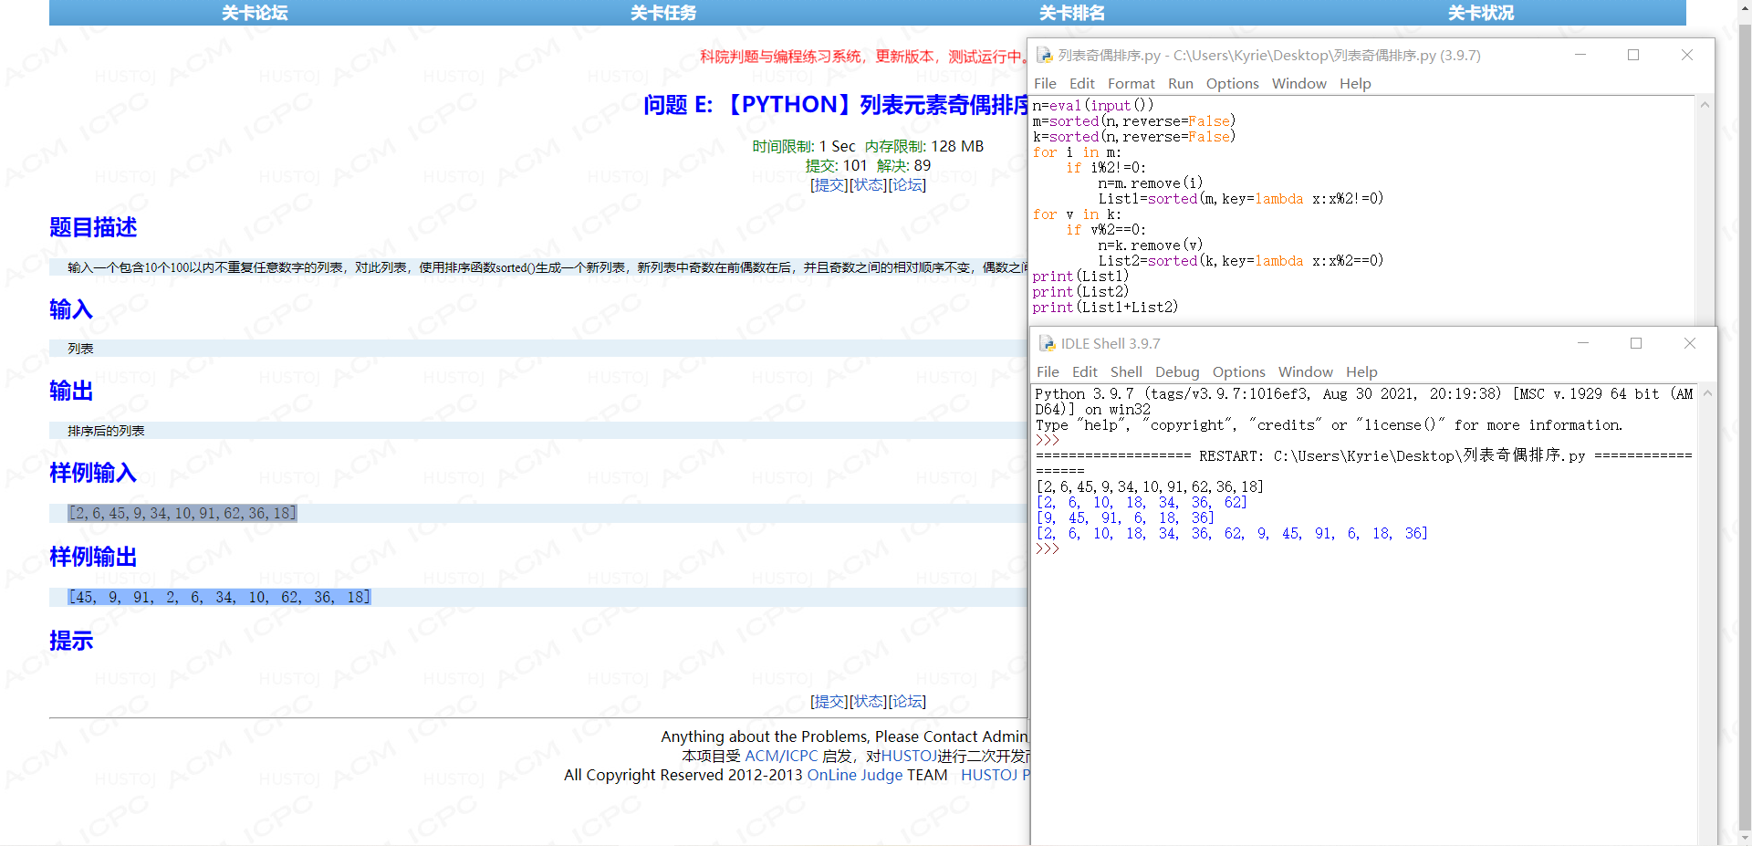Click the IDLE Shell title bar icon
Viewport: 1752px width, 846px height.
pos(1048,344)
